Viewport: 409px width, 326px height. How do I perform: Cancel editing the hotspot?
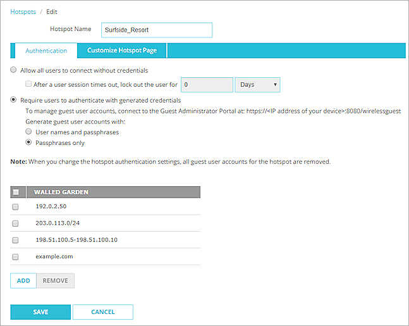[102, 312]
